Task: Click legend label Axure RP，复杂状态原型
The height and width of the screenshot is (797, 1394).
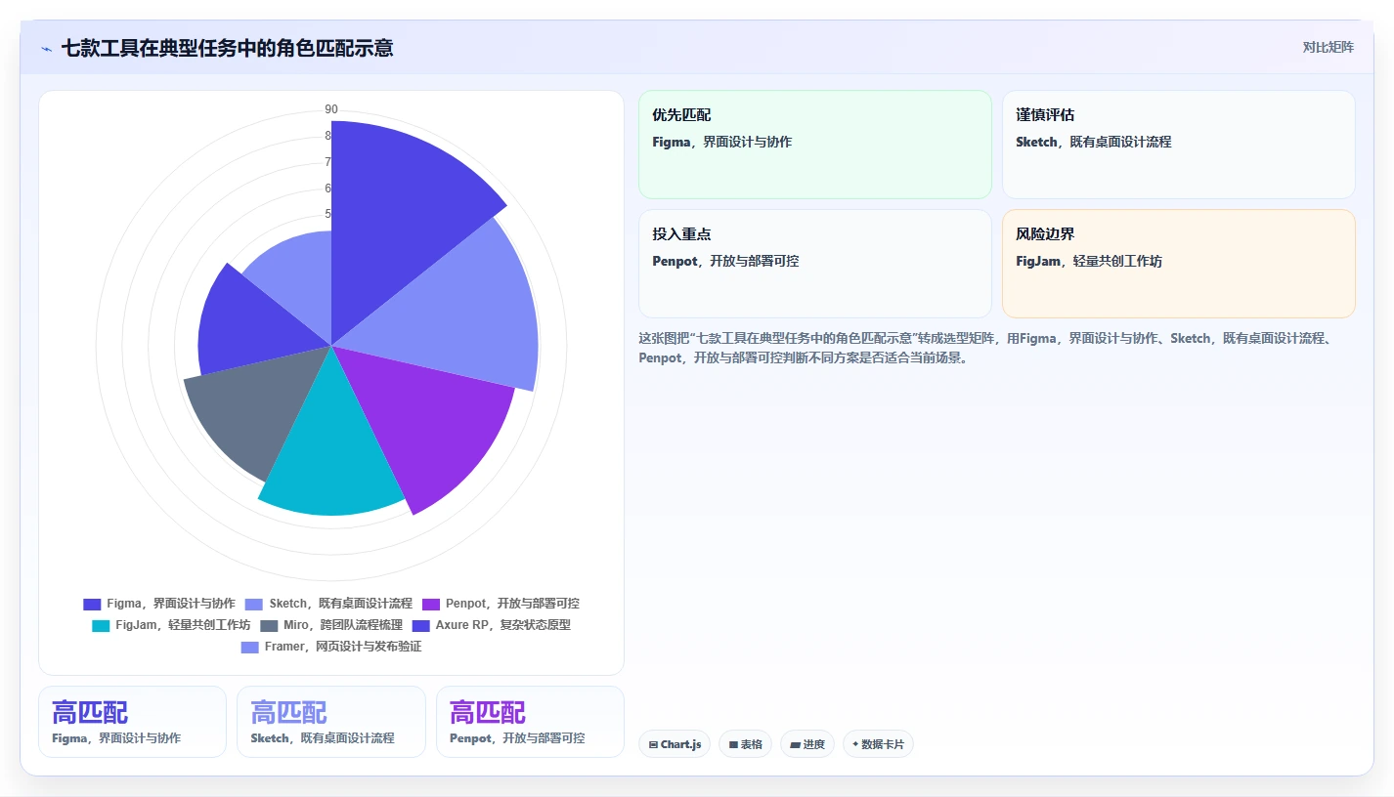Action: pos(503,626)
